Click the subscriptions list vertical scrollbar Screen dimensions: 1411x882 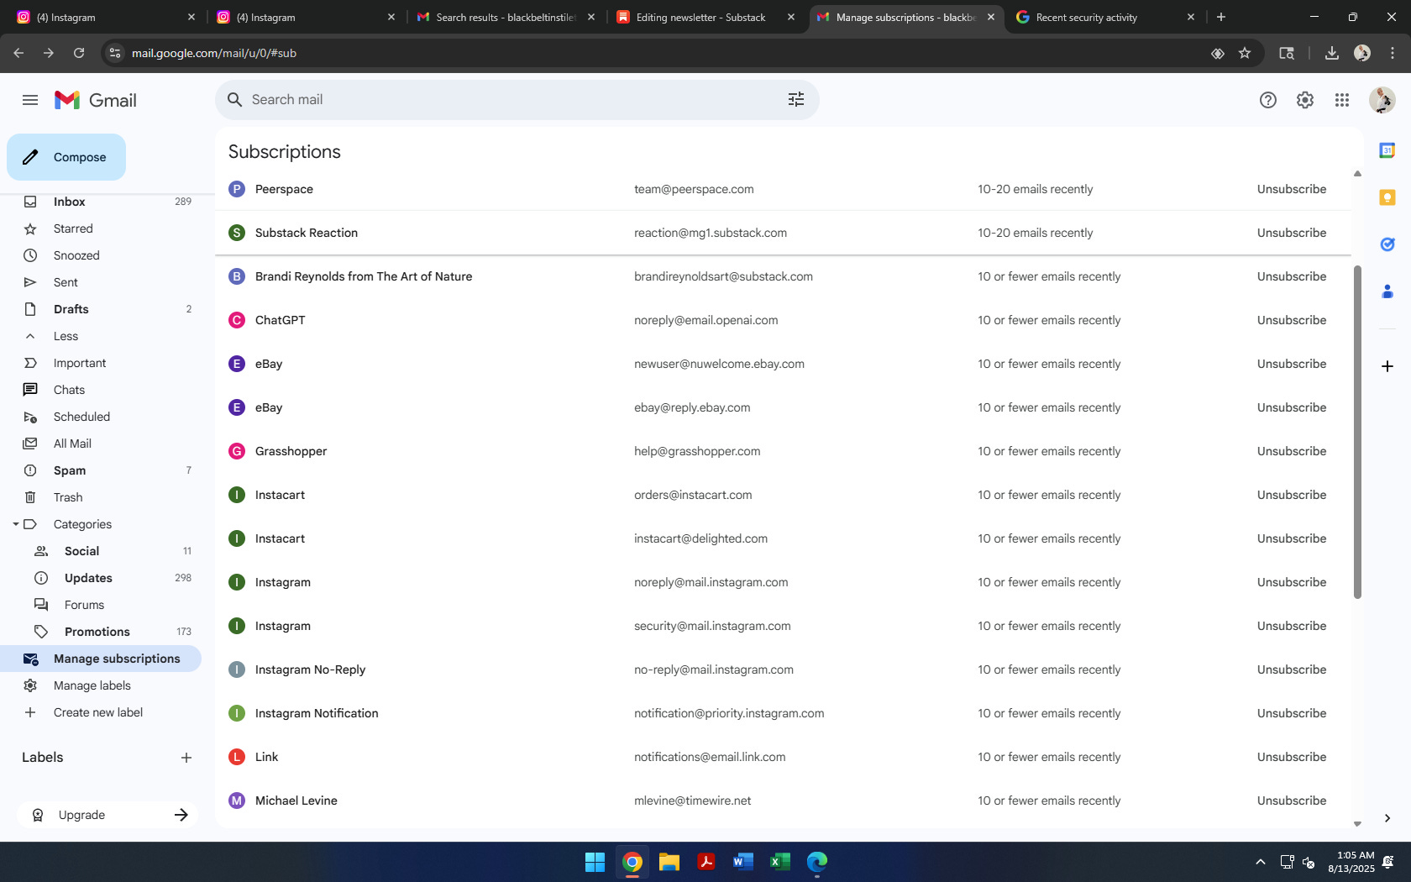point(1357,432)
